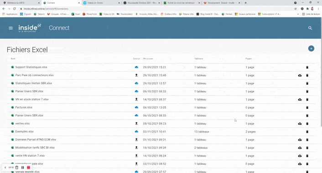Click Excel file icon beside Factures.xlsx
This screenshot has width=322, height=173.
[x=12, y=107]
